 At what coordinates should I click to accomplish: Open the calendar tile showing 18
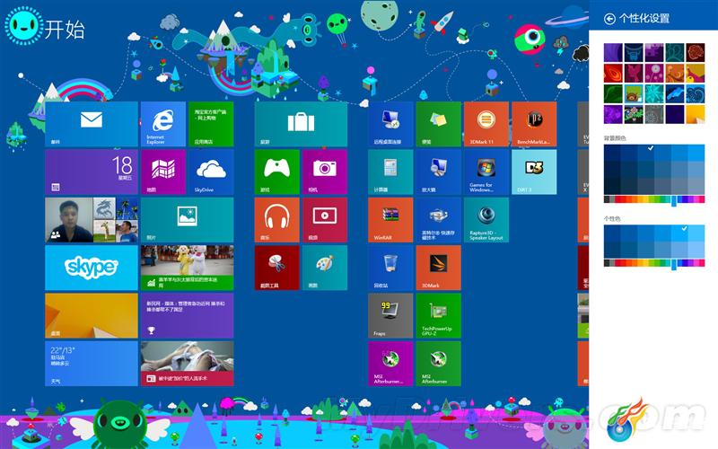92,172
